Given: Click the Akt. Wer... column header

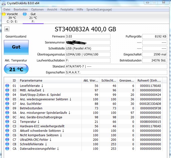Looking at the screenshot, I should (x=91, y=81).
